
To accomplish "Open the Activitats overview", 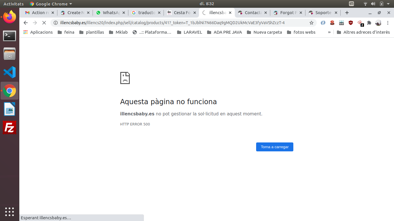I will (14, 4).
